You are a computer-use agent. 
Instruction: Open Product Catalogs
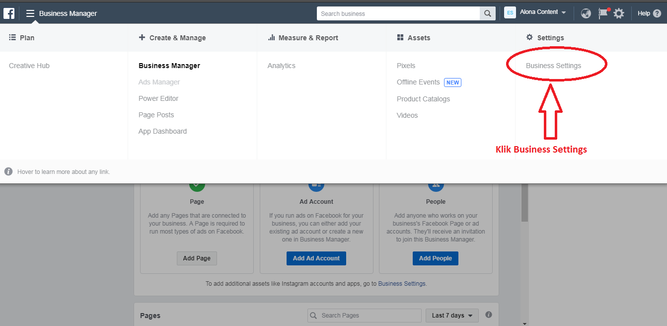coord(423,99)
